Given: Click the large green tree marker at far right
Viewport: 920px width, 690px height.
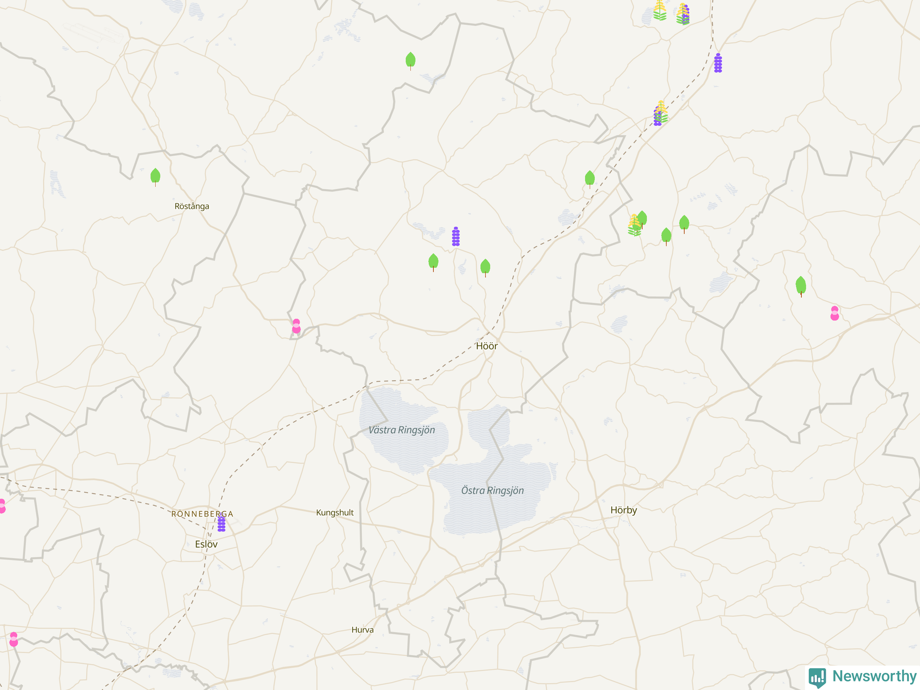Looking at the screenshot, I should (x=801, y=286).
